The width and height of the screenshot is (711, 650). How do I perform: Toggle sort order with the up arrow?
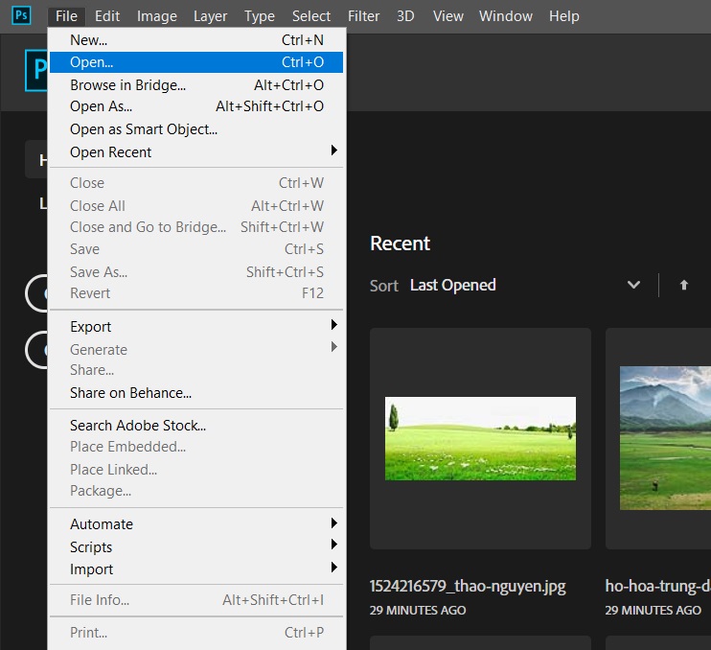click(684, 285)
